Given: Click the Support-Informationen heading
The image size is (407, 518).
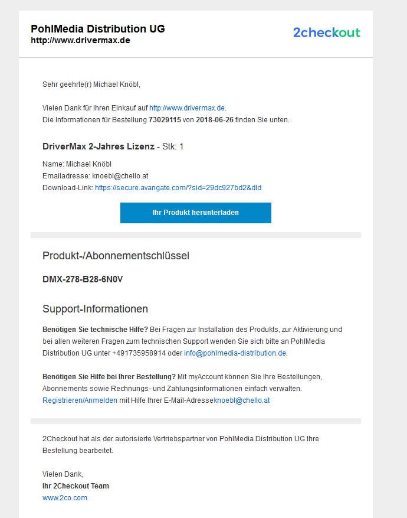Looking at the screenshot, I should pyautogui.click(x=96, y=309).
